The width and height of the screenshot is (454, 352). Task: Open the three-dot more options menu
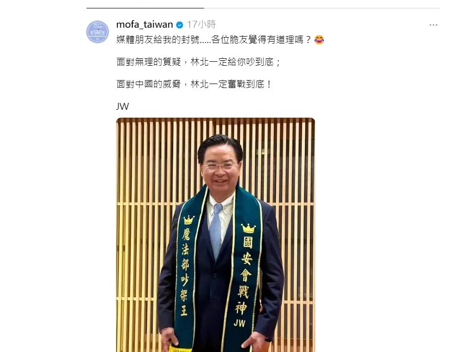[x=433, y=25]
